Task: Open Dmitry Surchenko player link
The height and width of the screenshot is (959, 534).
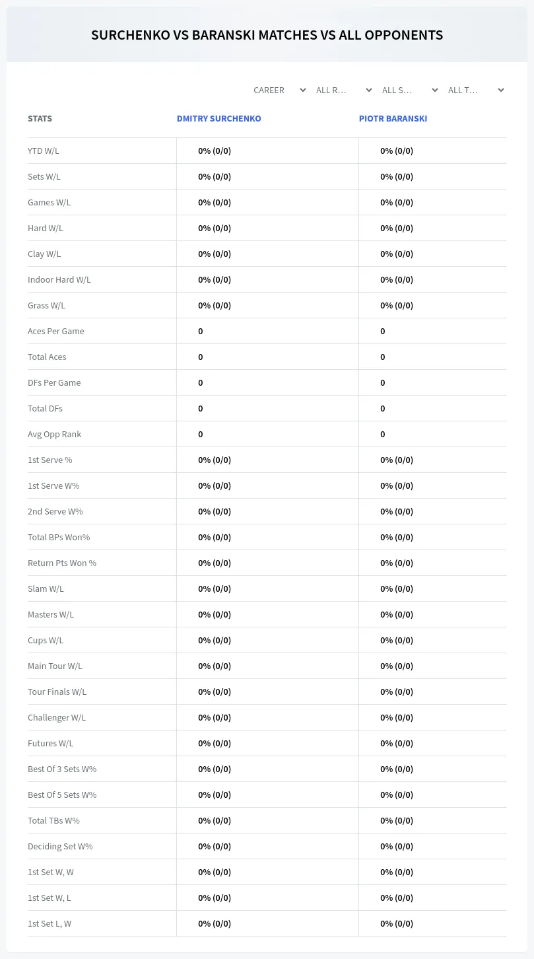Action: click(219, 119)
